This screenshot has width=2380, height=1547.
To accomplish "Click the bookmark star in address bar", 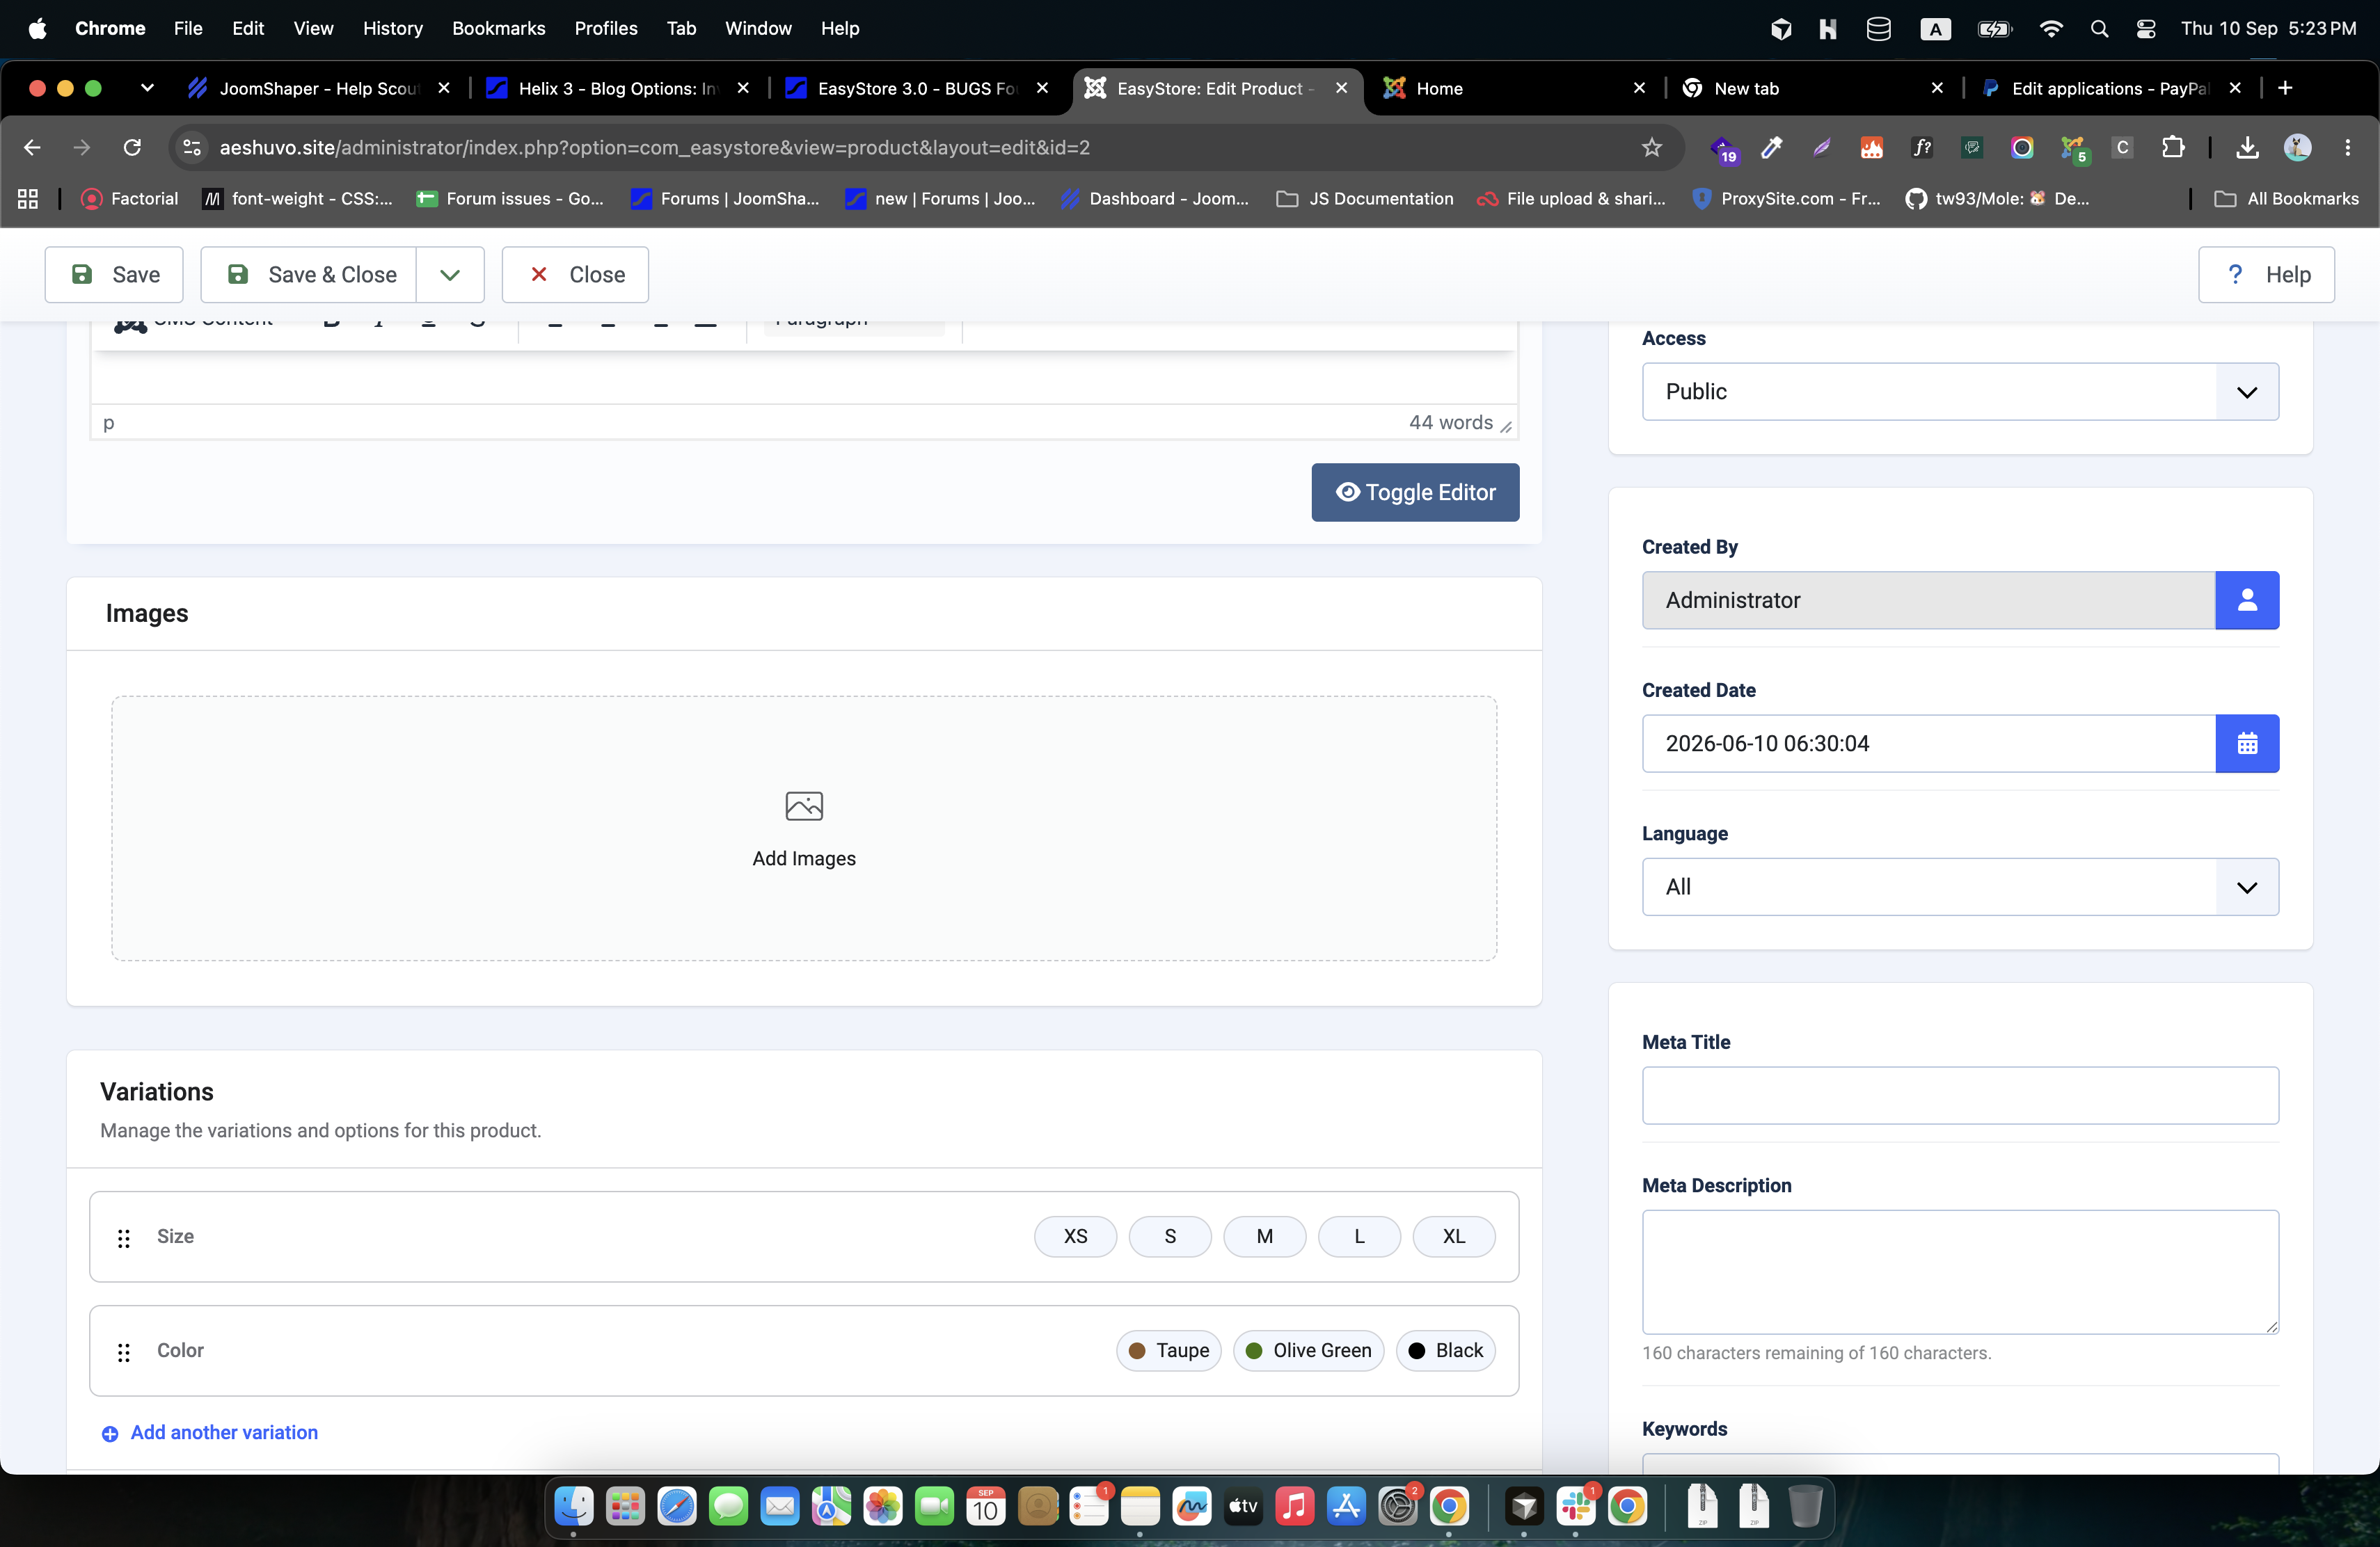I will pyautogui.click(x=1652, y=148).
